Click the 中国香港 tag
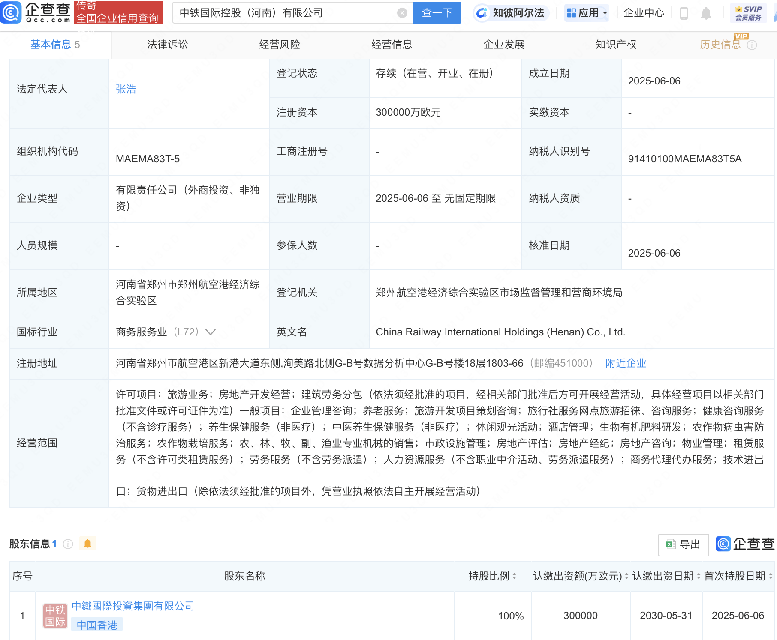The image size is (777, 640). (x=97, y=625)
